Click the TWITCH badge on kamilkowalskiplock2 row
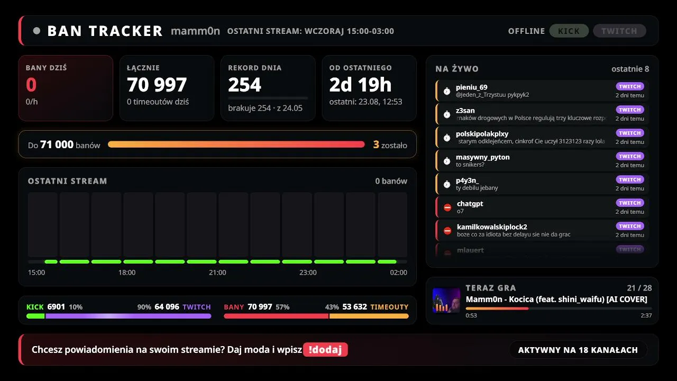677x381 pixels. click(x=630, y=226)
